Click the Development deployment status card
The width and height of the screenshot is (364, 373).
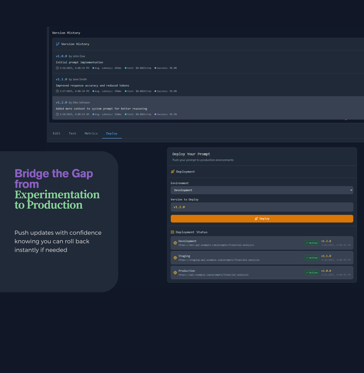point(262,243)
